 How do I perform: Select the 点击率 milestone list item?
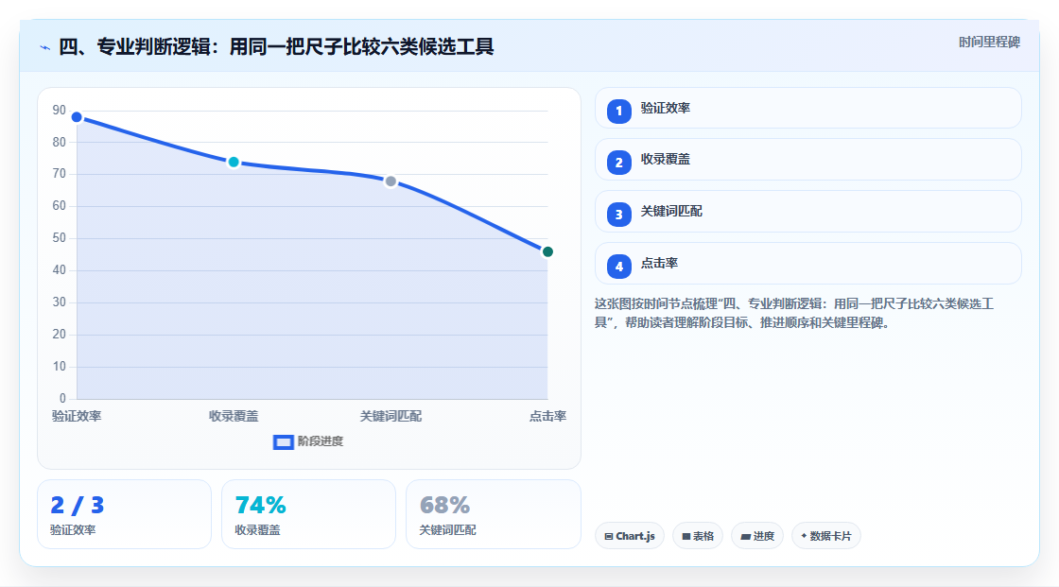point(807,264)
